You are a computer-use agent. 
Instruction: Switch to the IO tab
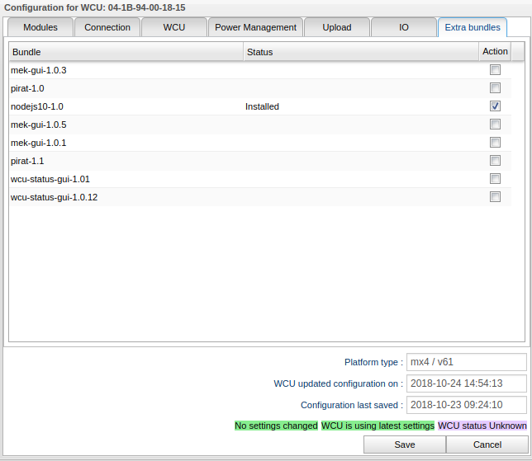pos(403,27)
